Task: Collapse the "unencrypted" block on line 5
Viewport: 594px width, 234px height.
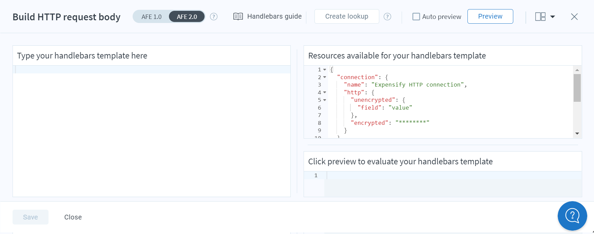Action: [x=325, y=100]
